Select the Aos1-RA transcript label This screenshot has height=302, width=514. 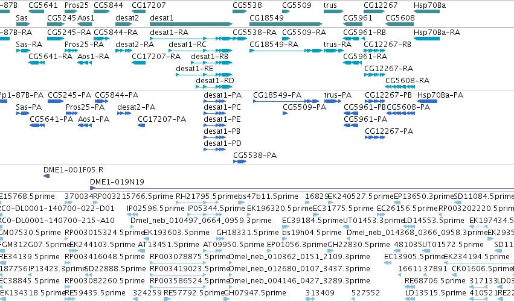(x=93, y=57)
